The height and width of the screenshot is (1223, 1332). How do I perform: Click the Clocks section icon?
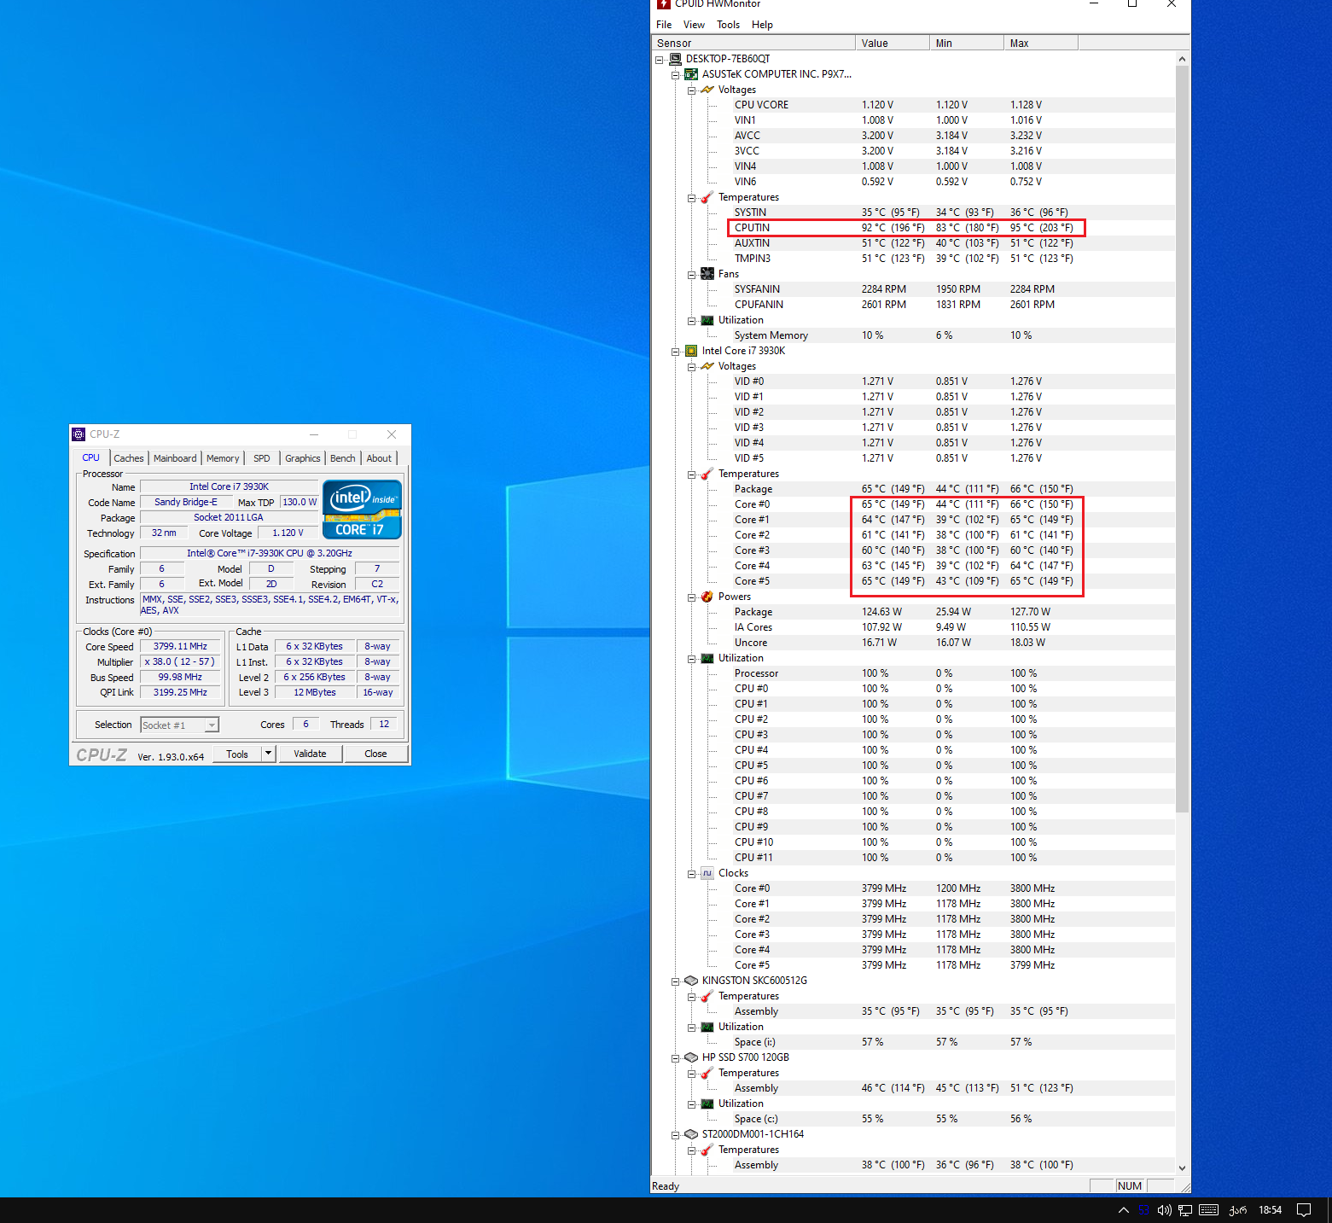[x=707, y=873]
